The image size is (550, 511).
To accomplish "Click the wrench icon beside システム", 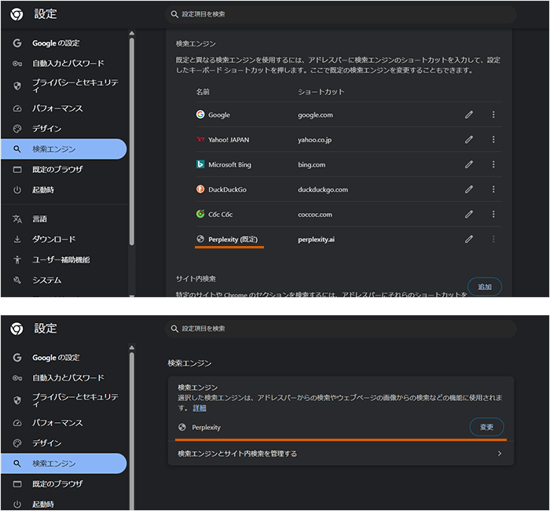I will point(17,280).
